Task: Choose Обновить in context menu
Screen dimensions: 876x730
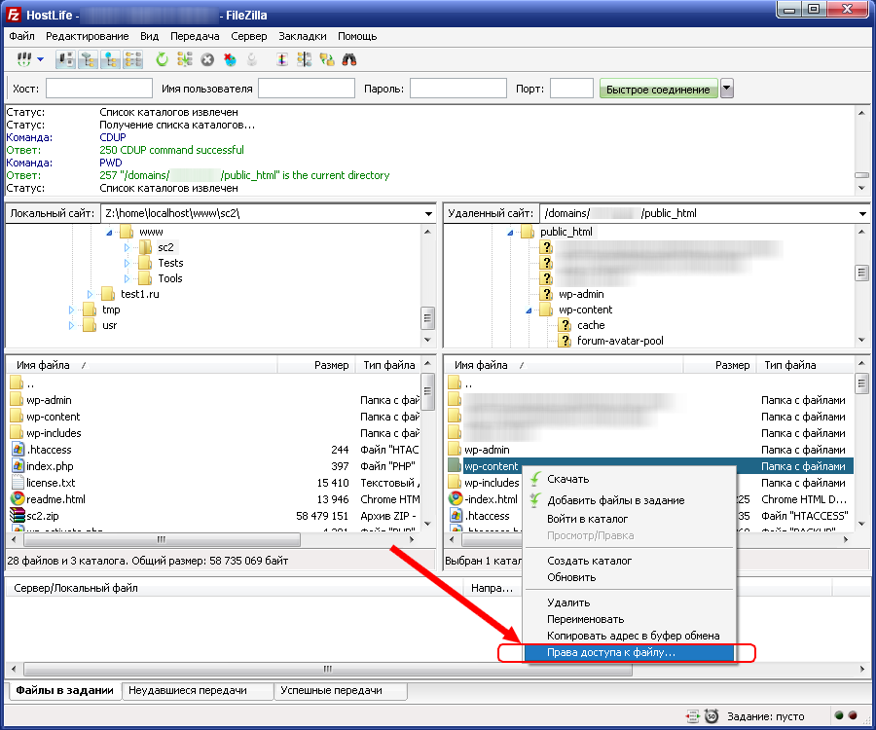Action: pyautogui.click(x=629, y=577)
